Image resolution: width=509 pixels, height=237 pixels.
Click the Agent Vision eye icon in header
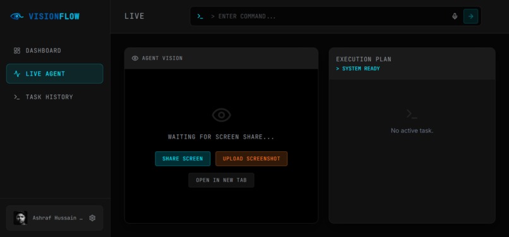pyautogui.click(x=135, y=58)
